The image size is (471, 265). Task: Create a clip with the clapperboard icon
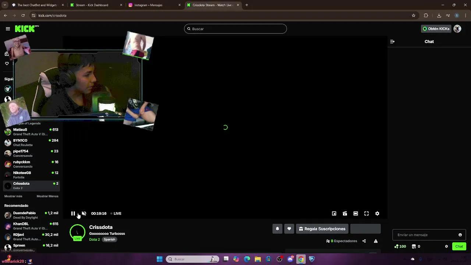click(x=345, y=213)
